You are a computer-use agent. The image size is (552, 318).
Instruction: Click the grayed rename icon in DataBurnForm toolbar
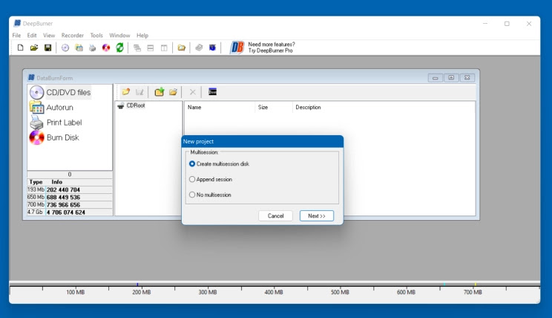[139, 92]
